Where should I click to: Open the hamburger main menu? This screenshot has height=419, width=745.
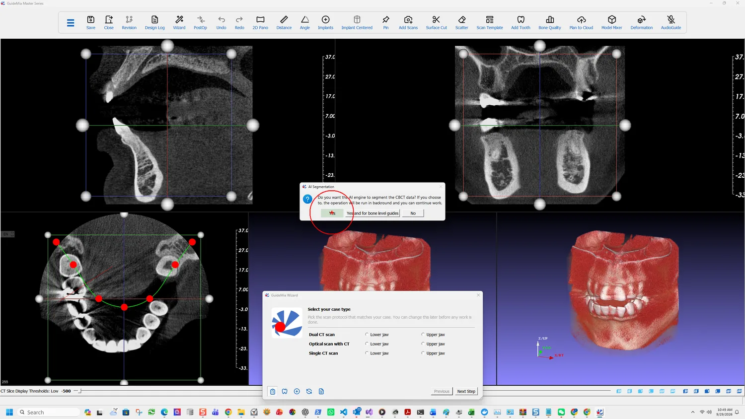pos(71,23)
